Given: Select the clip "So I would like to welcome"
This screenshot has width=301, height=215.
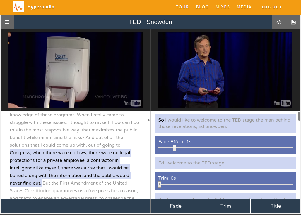Looking at the screenshot, I should (226, 123).
